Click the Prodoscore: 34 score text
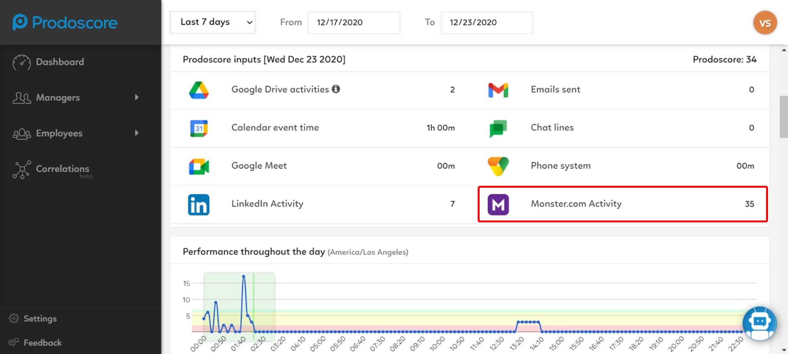The width and height of the screenshot is (788, 354). coord(725,59)
